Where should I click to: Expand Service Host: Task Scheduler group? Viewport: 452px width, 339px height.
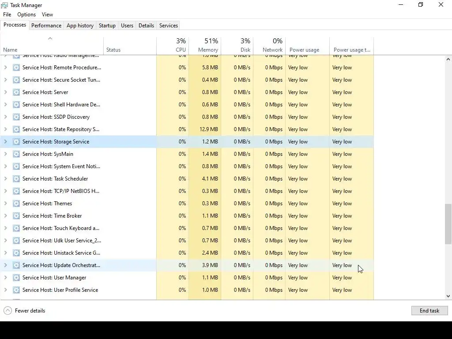[x=5, y=179]
